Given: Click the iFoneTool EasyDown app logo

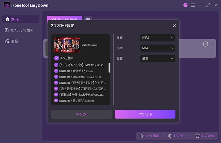Looking at the screenshot, I should coord(6,5).
